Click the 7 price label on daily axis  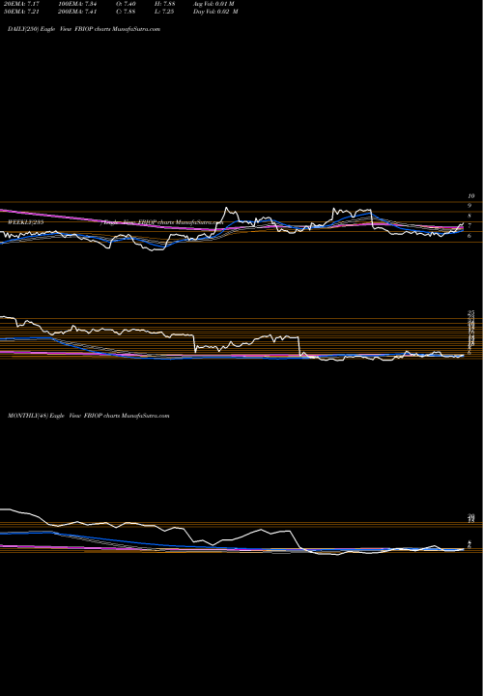[x=469, y=226]
